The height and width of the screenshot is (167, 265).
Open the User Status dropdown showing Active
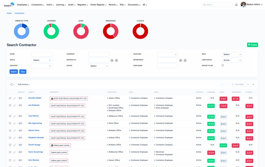[x=232, y=60]
